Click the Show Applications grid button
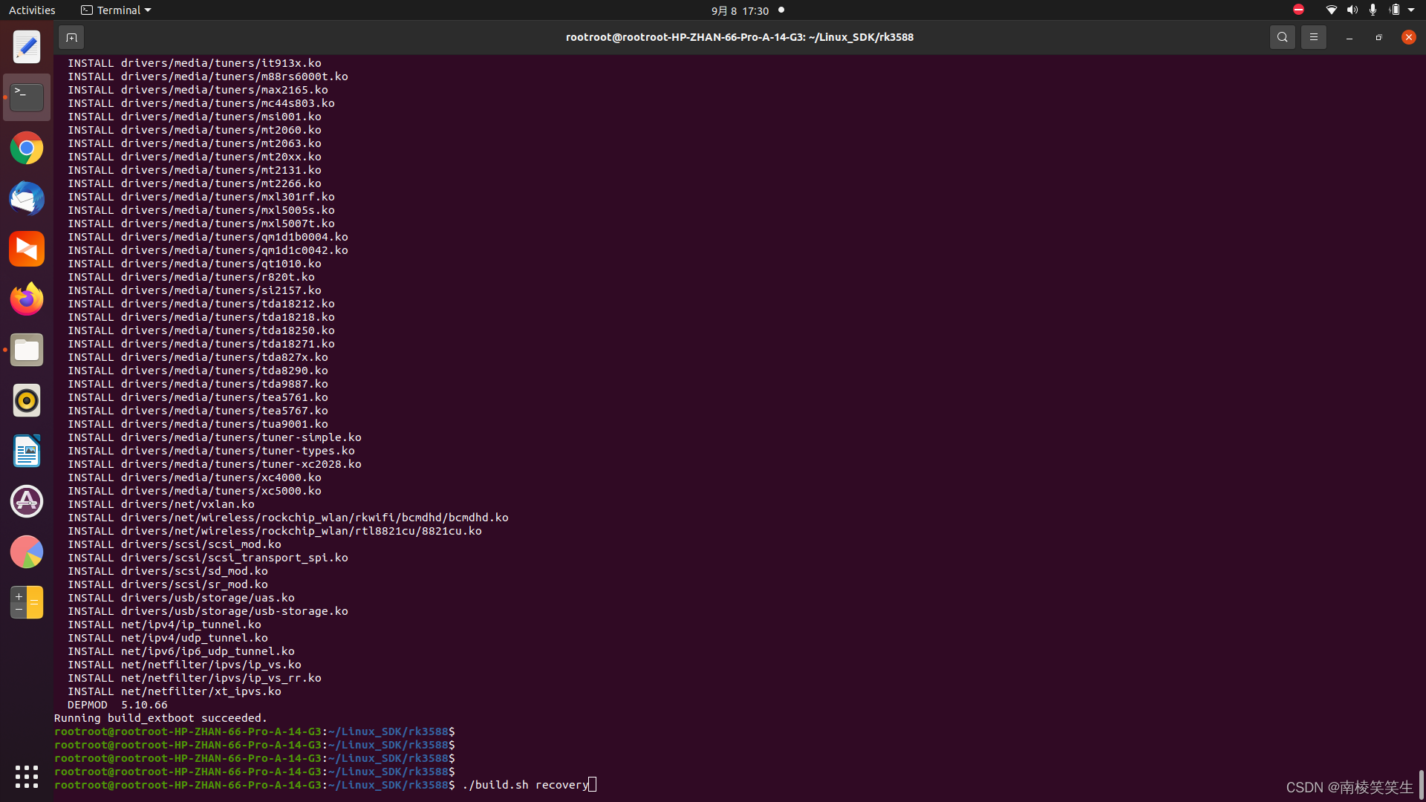1426x802 pixels. [26, 776]
